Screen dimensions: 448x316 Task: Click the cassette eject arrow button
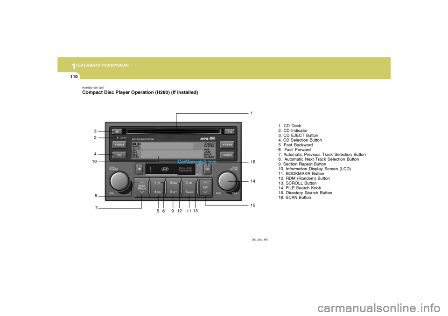139,169
